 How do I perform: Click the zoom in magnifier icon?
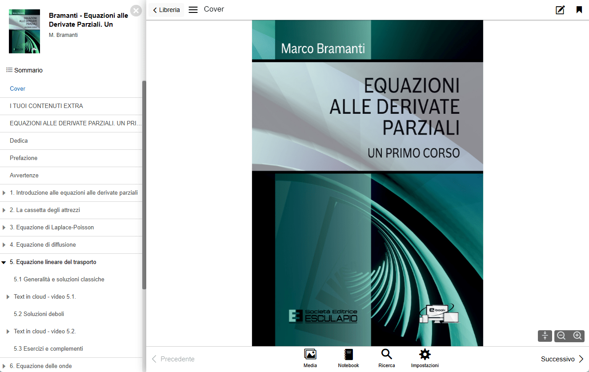tap(577, 336)
